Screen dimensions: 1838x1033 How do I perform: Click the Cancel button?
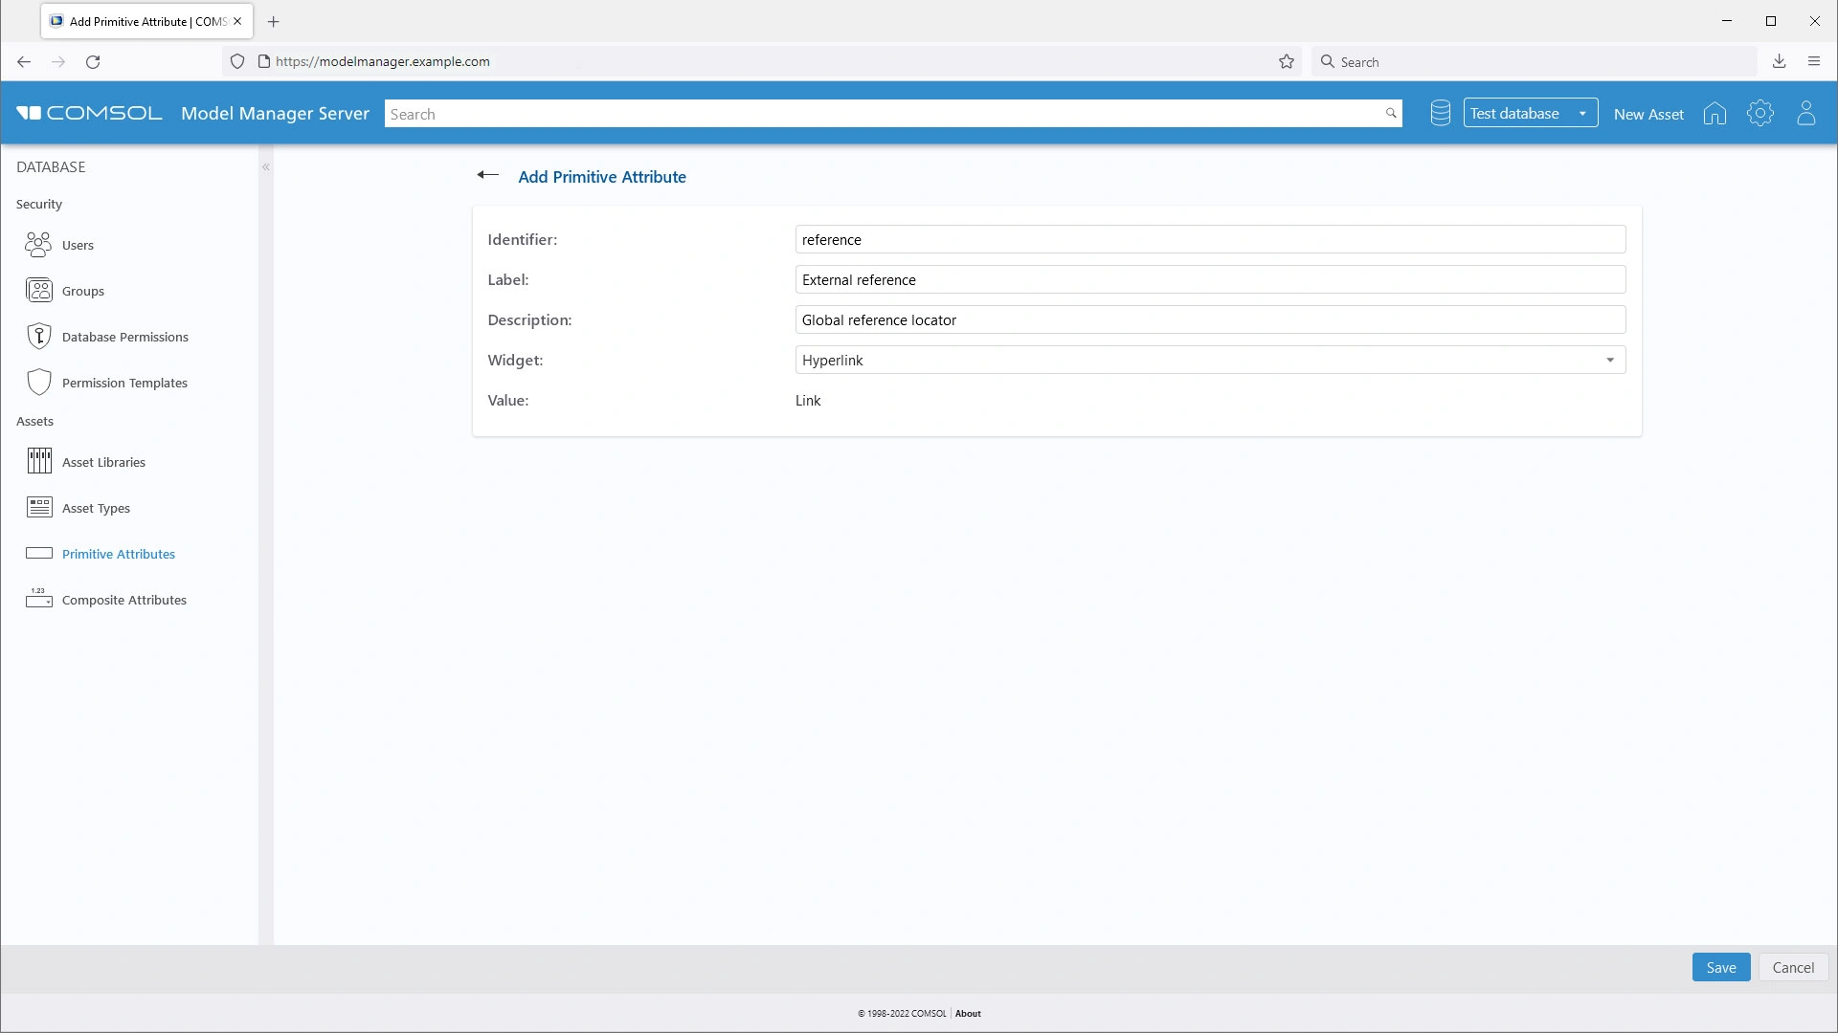[x=1792, y=968]
